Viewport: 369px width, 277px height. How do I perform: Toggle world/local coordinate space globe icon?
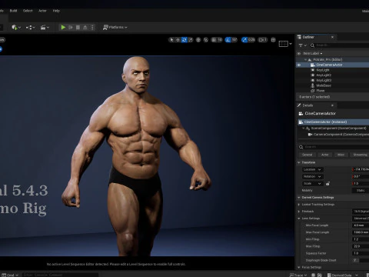198,40
